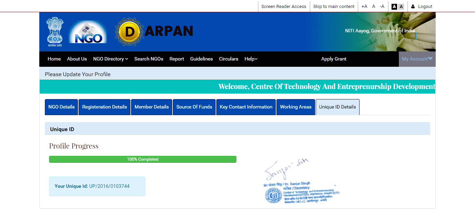Viewport: 475px width, 209px height.
Task: Click the signature and stamp image
Action: click(301, 182)
